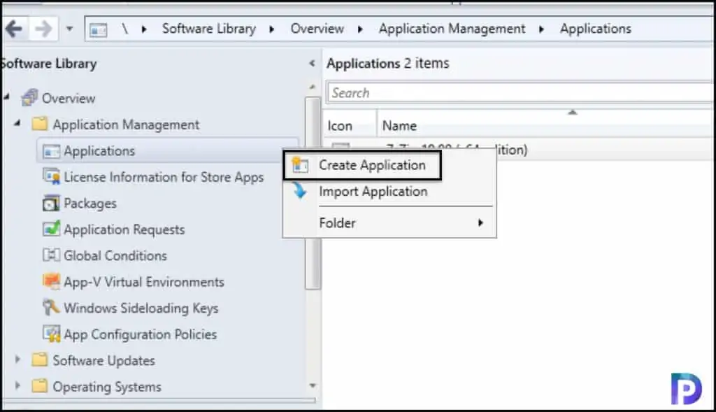Select Software Updates in the tree
Viewport: 716px width, 412px height.
click(103, 360)
